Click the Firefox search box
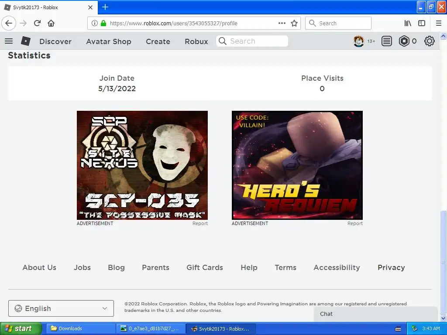The image size is (447, 335). [x=338, y=23]
